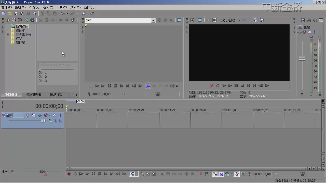This screenshot has width=326, height=183.
Task: Open the mixer properties icon
Action: tap(303, 20)
